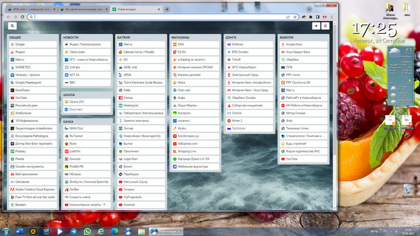Launch Internet Explorer from taskbar
Viewport: 420px width, 236px height.
101,231
